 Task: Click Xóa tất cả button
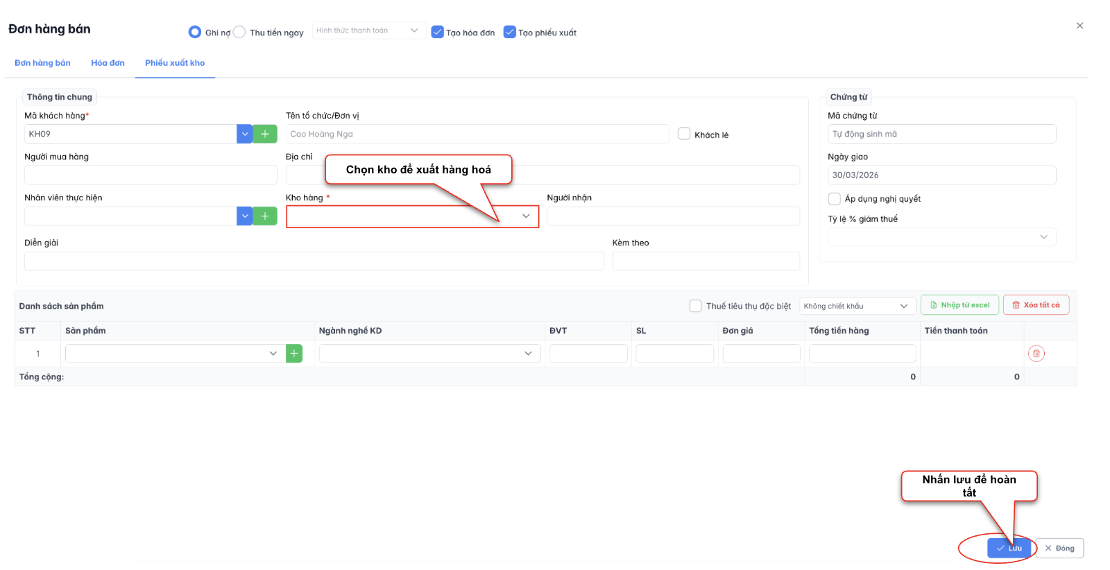[x=1036, y=305]
